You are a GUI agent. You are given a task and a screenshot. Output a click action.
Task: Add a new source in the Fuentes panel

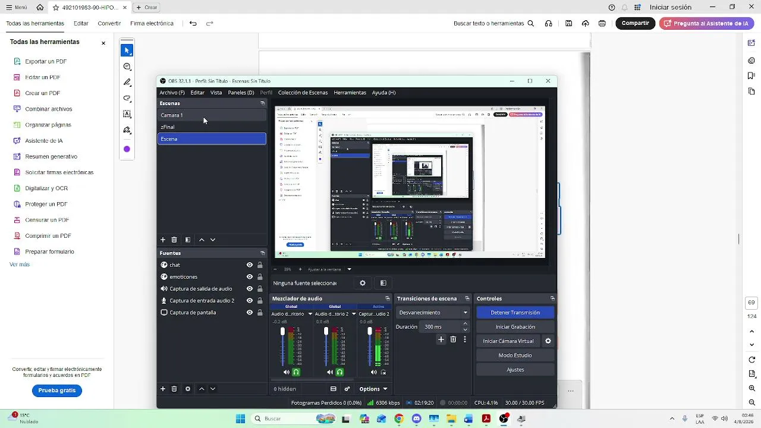pos(162,389)
